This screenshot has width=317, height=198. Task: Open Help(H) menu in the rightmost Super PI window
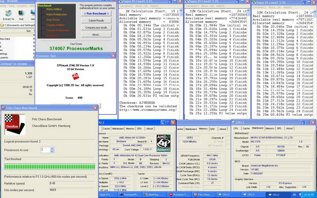(x=287, y=7)
